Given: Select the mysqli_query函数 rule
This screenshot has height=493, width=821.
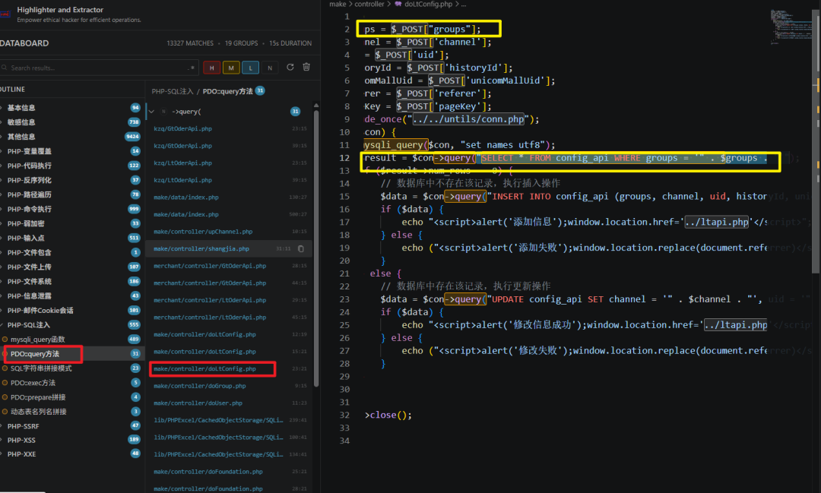Looking at the screenshot, I should (38, 339).
